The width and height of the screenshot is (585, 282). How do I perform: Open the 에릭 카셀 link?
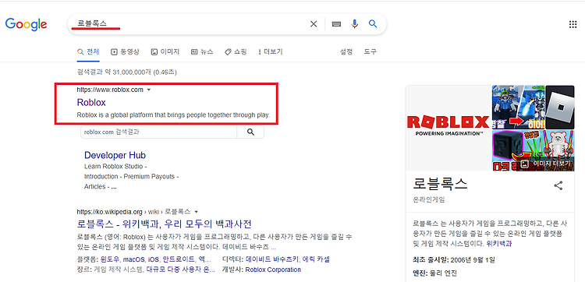[316, 259]
